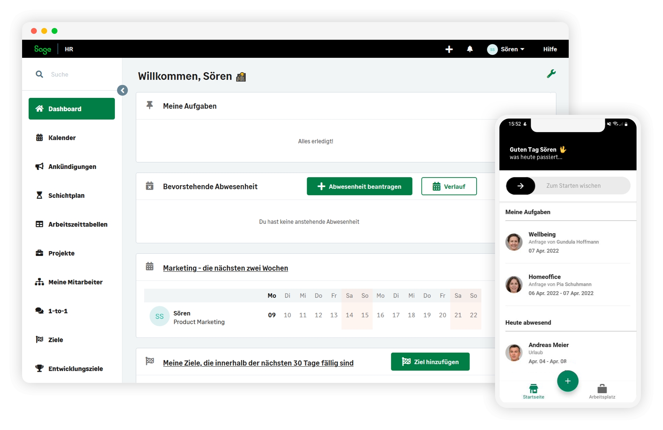This screenshot has height=430, width=663.
Task: Tap the green plus button on phone
Action: coord(568,381)
